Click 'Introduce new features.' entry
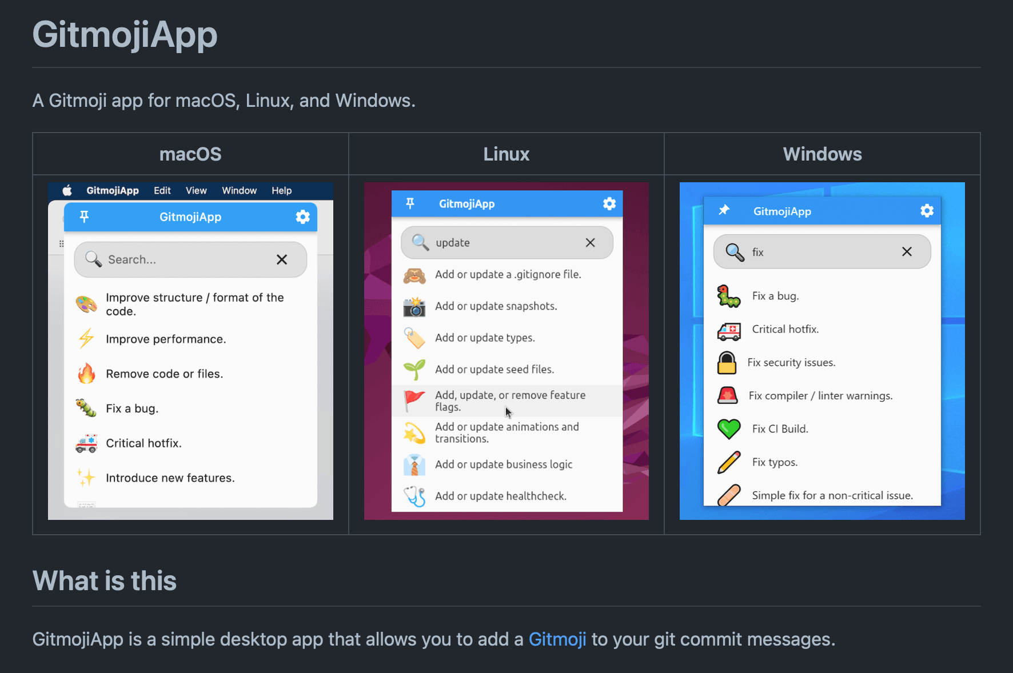Viewport: 1013px width, 673px height. pyautogui.click(x=170, y=478)
